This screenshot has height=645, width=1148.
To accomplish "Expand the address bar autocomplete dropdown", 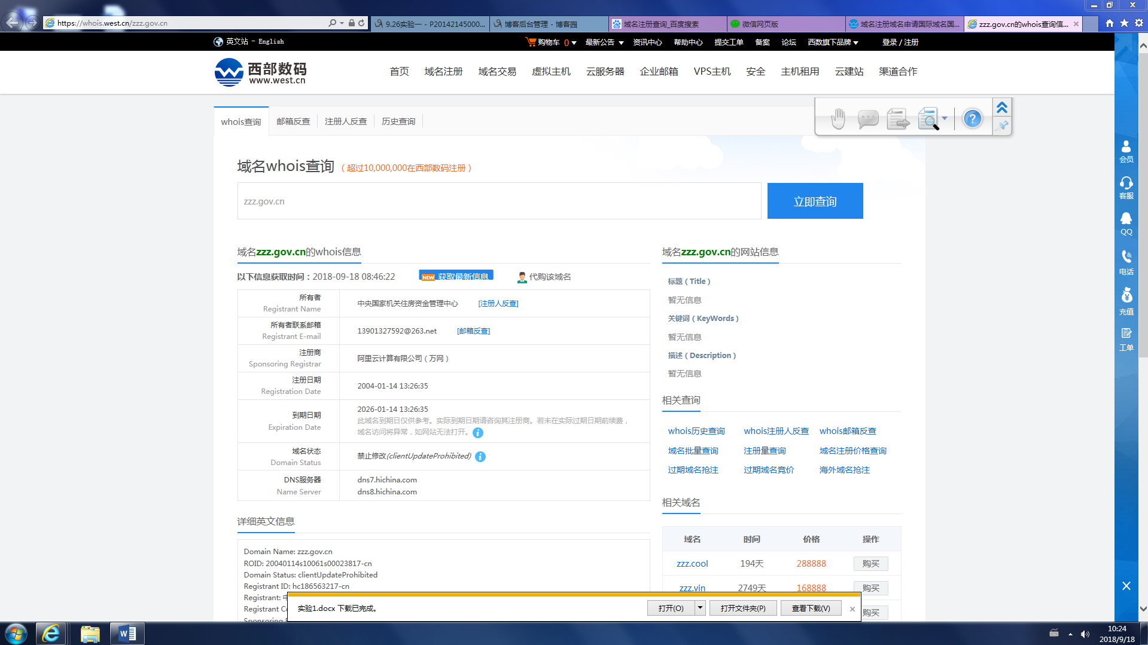I will [342, 23].
